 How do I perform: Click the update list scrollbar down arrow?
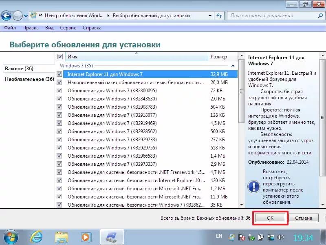pos(241,205)
